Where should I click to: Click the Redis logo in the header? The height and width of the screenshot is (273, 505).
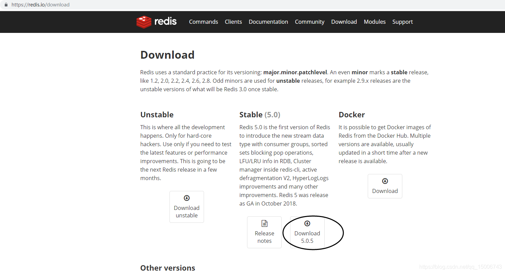click(157, 22)
